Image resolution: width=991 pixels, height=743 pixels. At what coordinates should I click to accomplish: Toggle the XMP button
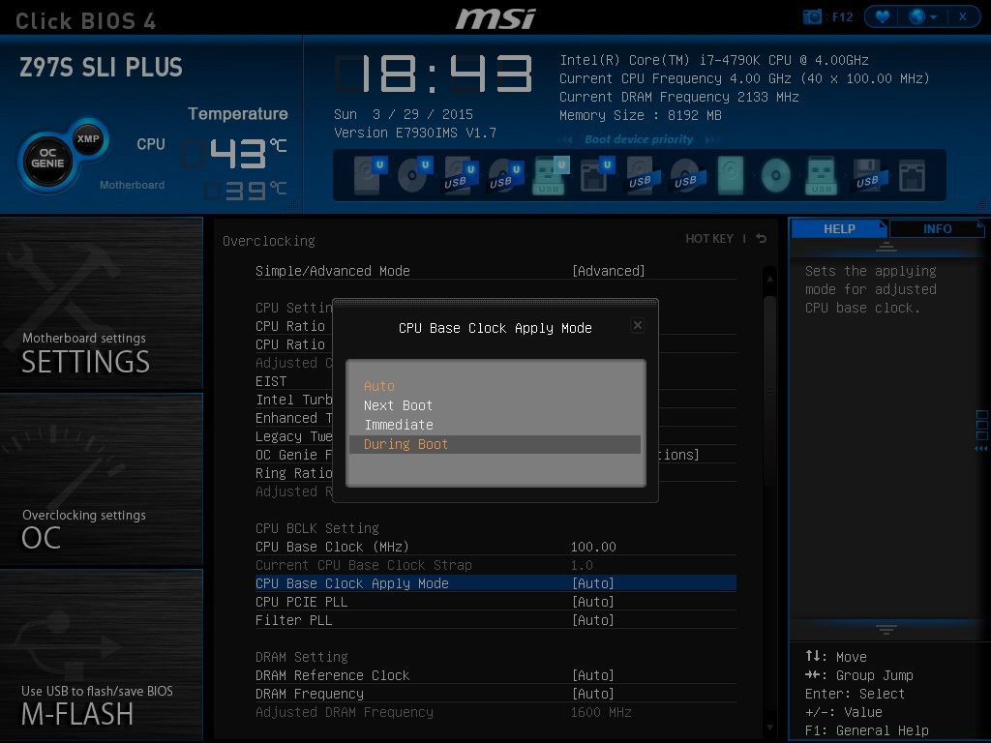click(x=88, y=138)
